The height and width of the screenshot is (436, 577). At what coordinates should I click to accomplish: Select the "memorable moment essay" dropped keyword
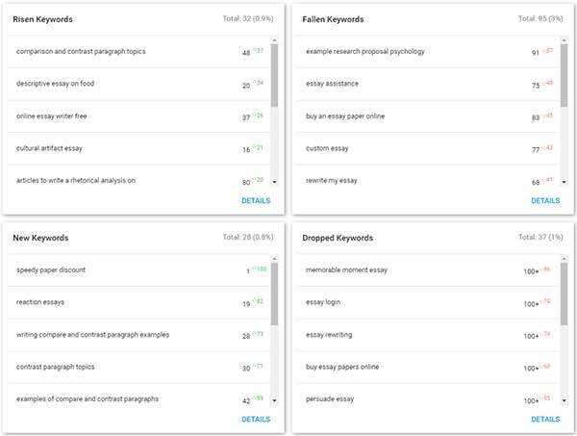(346, 270)
